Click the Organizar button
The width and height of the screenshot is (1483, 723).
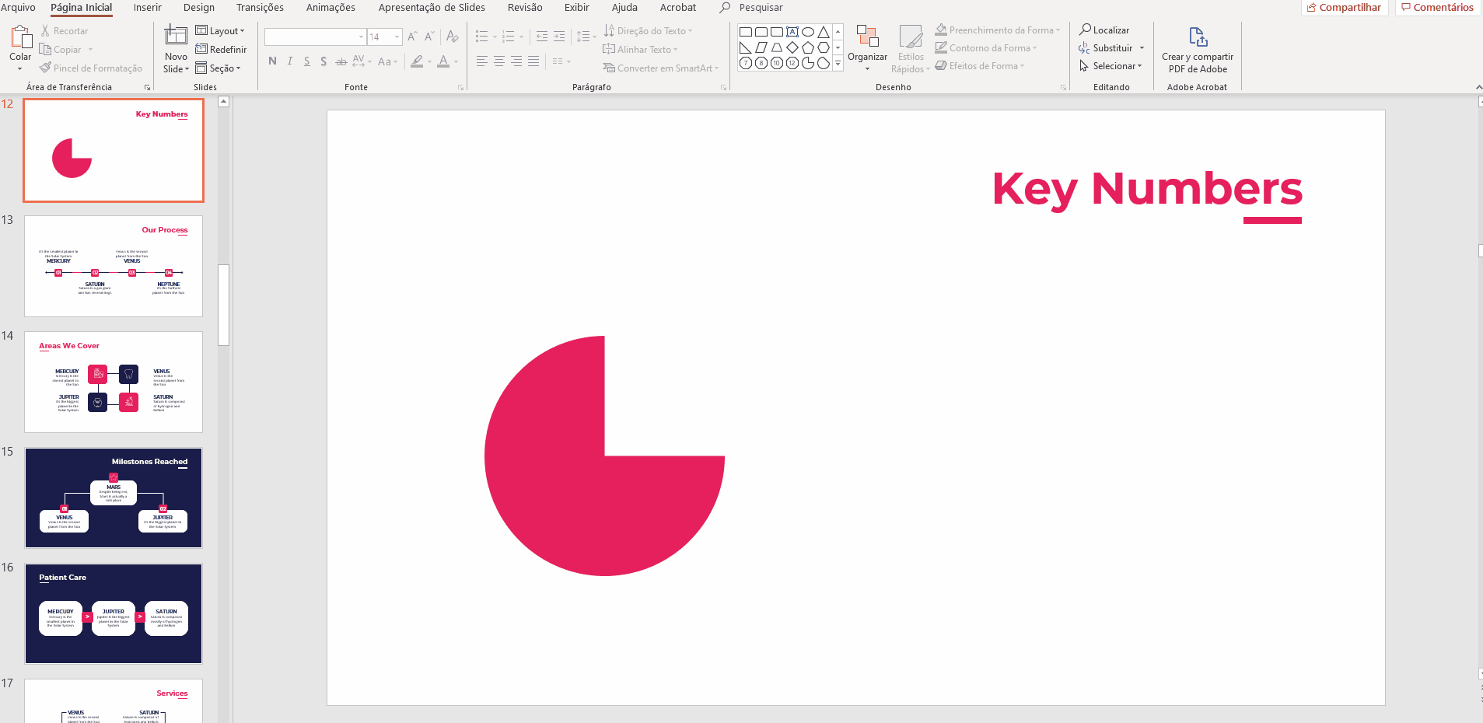pyautogui.click(x=867, y=48)
